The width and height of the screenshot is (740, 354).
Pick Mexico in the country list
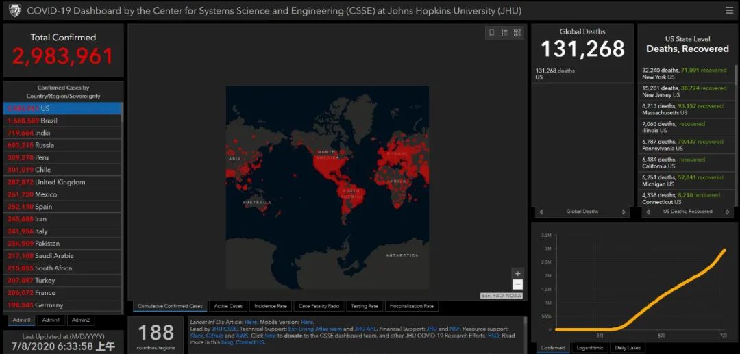point(62,194)
